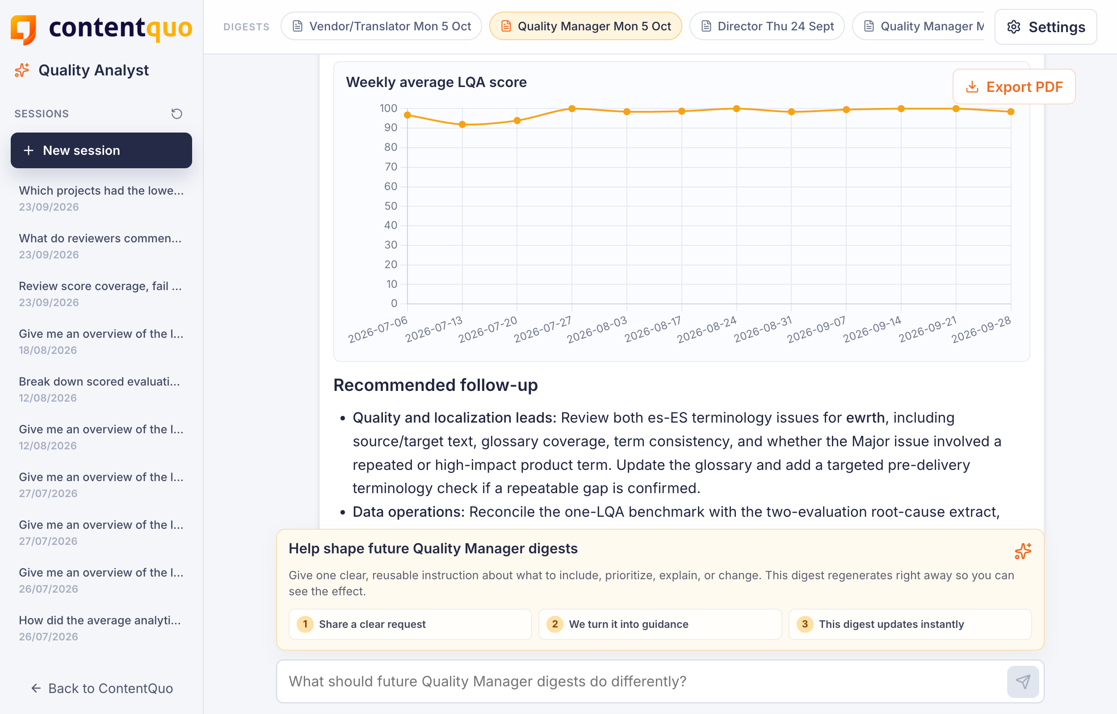This screenshot has height=714, width=1117.
Task: Open session "How did the average analyti..."
Action: 101,628
